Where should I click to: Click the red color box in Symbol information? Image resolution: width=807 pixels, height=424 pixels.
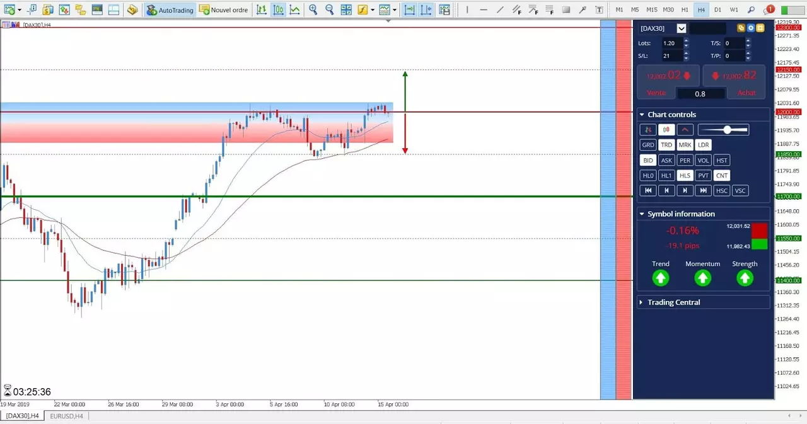coord(760,230)
